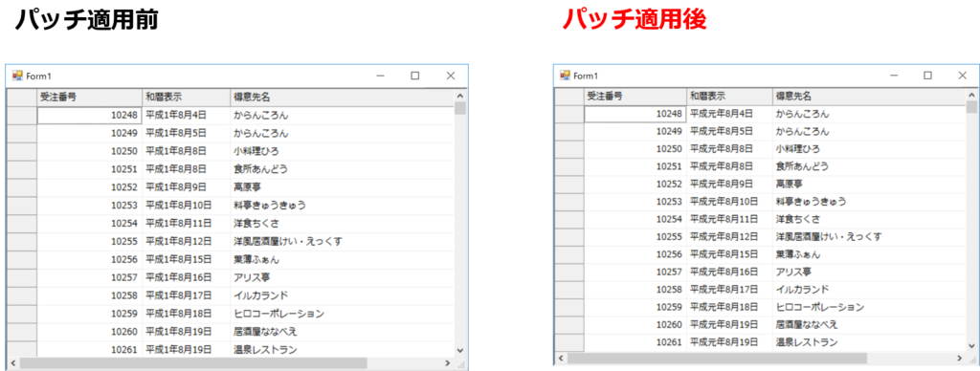
Task: Click the up scroll arrow in the left grid
Action: (460, 96)
